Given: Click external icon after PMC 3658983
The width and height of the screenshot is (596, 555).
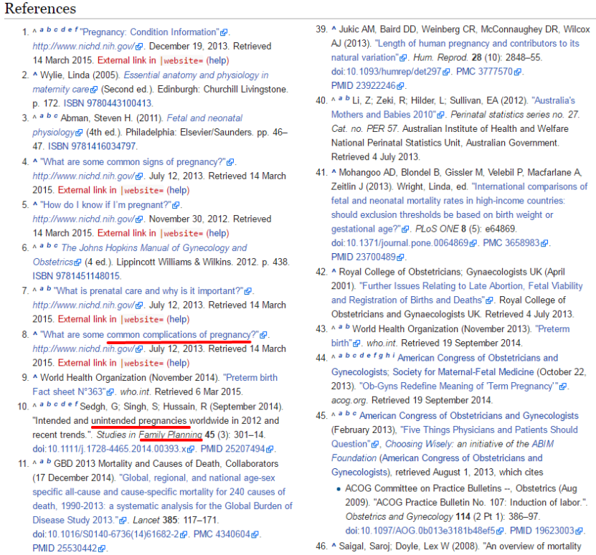Looking at the screenshot, I should [x=544, y=243].
